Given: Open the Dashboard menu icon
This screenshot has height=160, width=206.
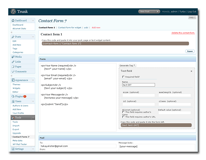Looking at the screenshot, I should [13, 21].
